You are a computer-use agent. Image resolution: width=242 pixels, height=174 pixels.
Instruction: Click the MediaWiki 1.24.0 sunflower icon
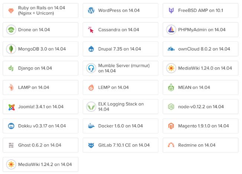[171, 68]
